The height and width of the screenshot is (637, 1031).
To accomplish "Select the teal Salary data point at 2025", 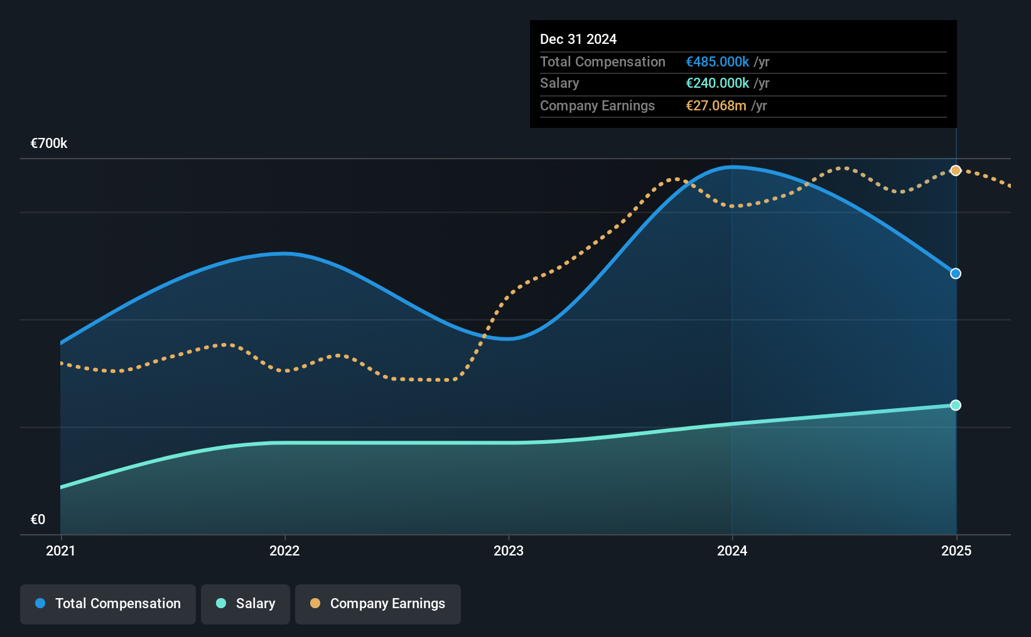I will tap(956, 405).
